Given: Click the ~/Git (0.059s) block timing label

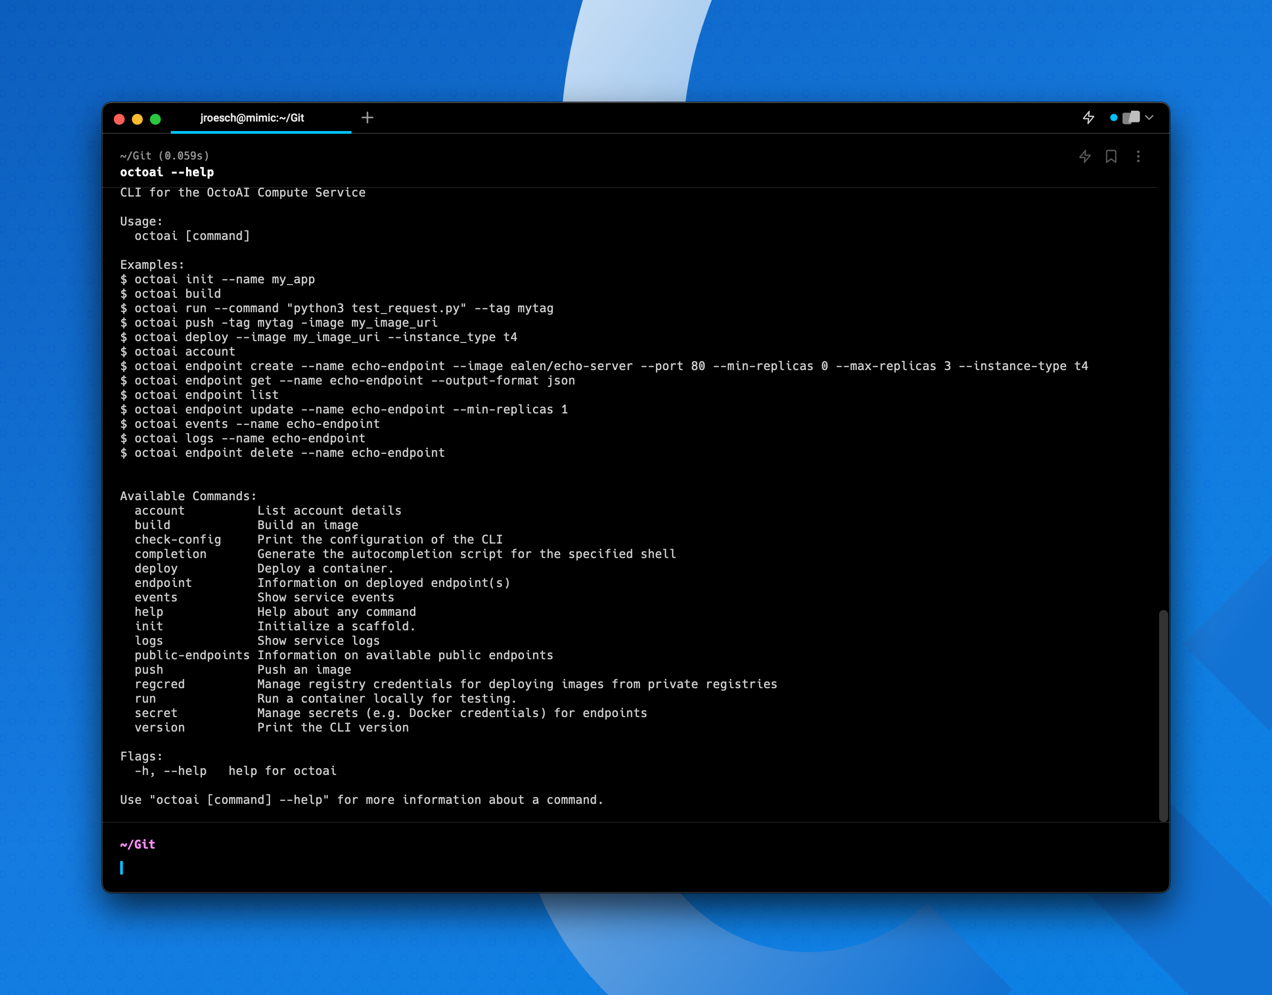Looking at the screenshot, I should tap(164, 155).
